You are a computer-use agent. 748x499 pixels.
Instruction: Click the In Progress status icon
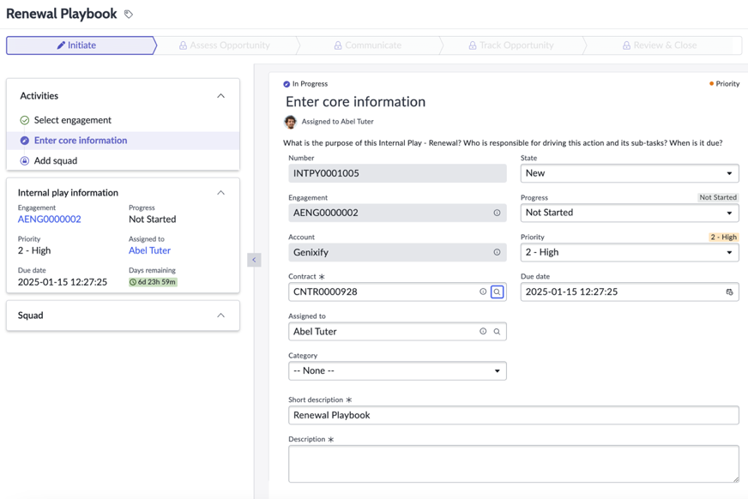tap(287, 84)
